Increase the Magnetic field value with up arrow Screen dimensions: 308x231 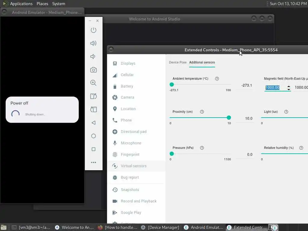click(288, 86)
